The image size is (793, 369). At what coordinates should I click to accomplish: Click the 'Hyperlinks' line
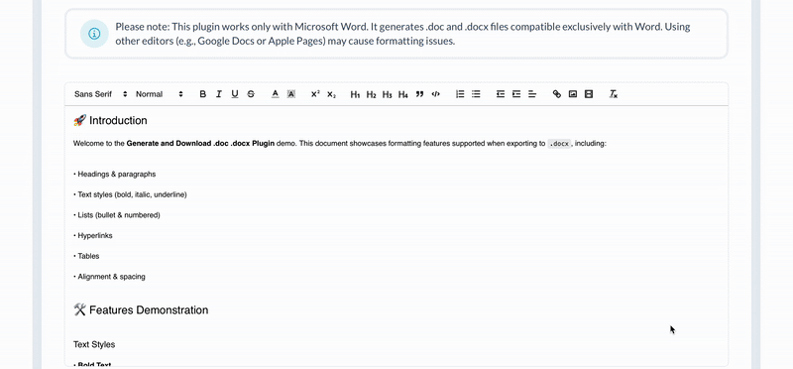pyautogui.click(x=93, y=235)
